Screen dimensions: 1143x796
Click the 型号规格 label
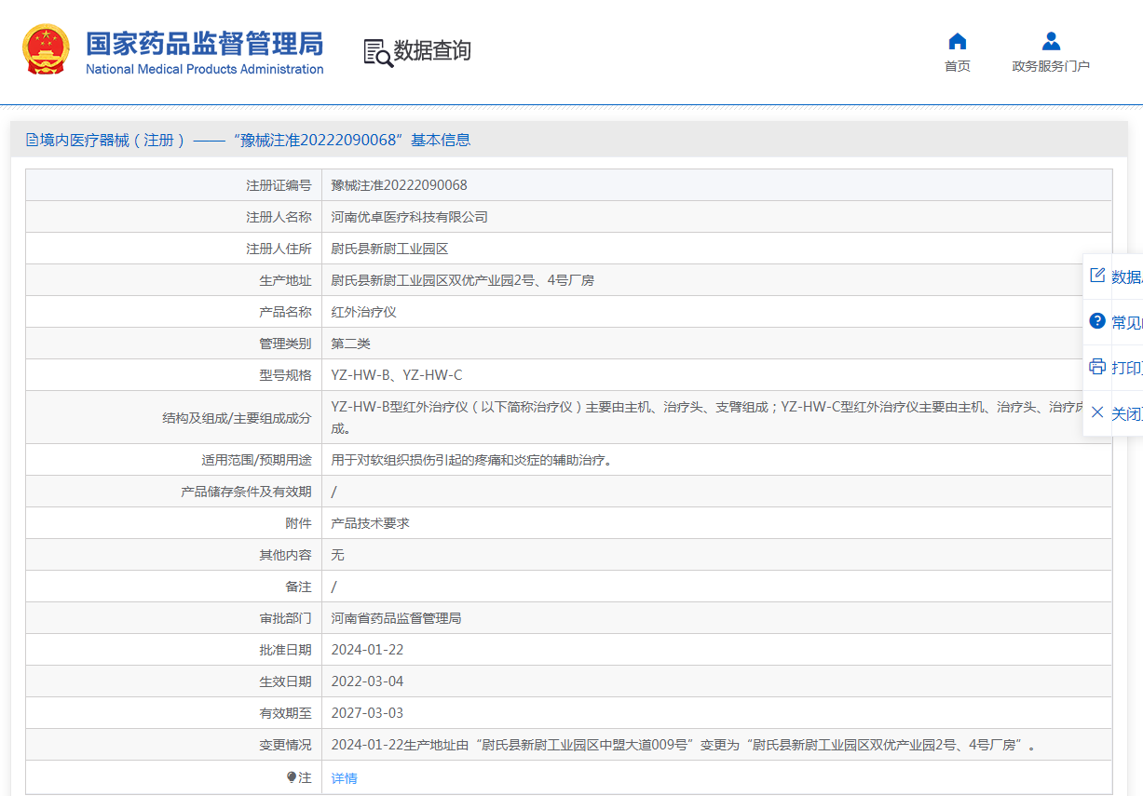tap(285, 375)
